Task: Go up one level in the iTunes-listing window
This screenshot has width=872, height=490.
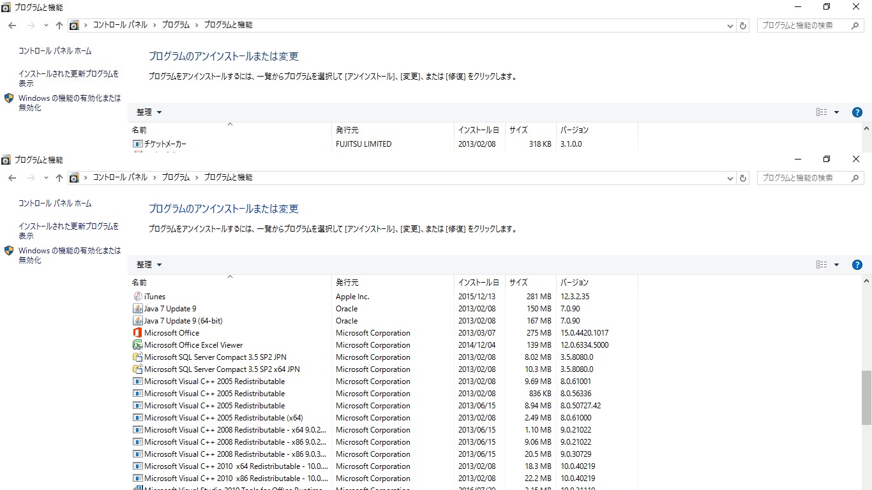Action: [59, 178]
